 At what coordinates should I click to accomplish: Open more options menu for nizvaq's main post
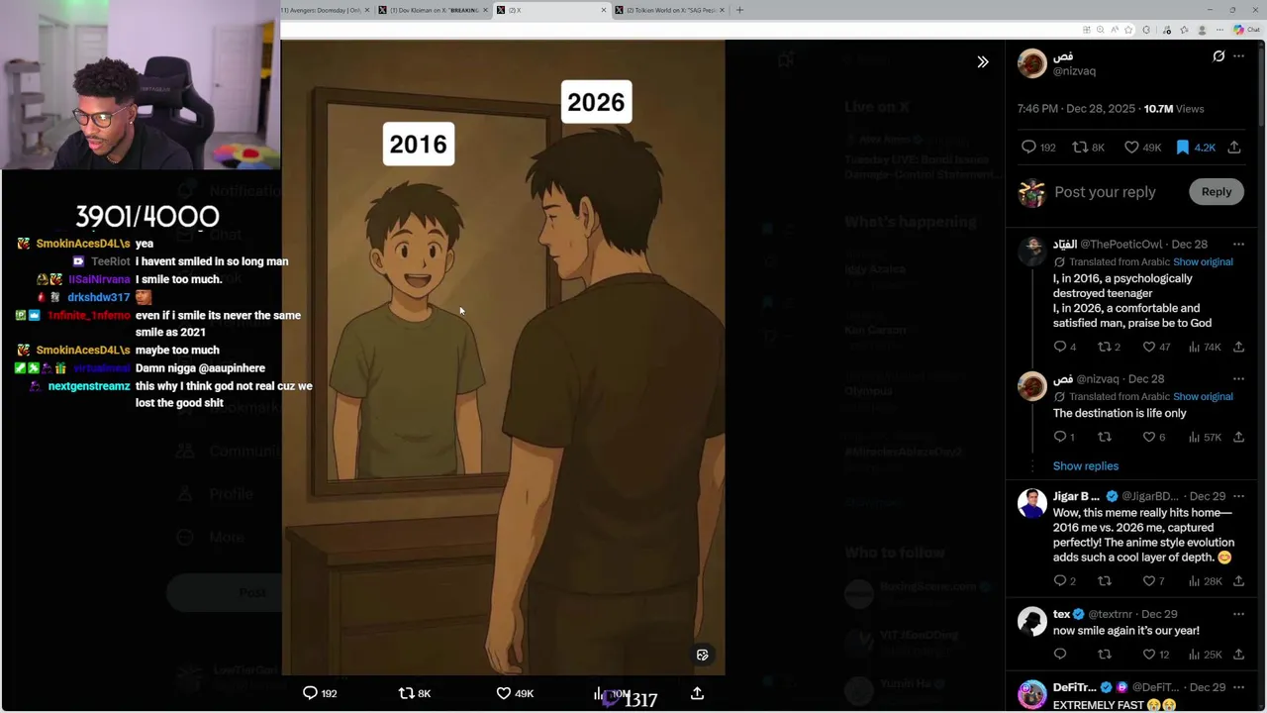click(1238, 56)
